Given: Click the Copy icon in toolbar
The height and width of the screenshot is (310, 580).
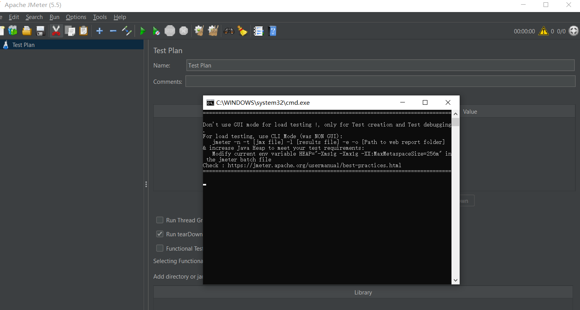Looking at the screenshot, I should coord(70,31).
